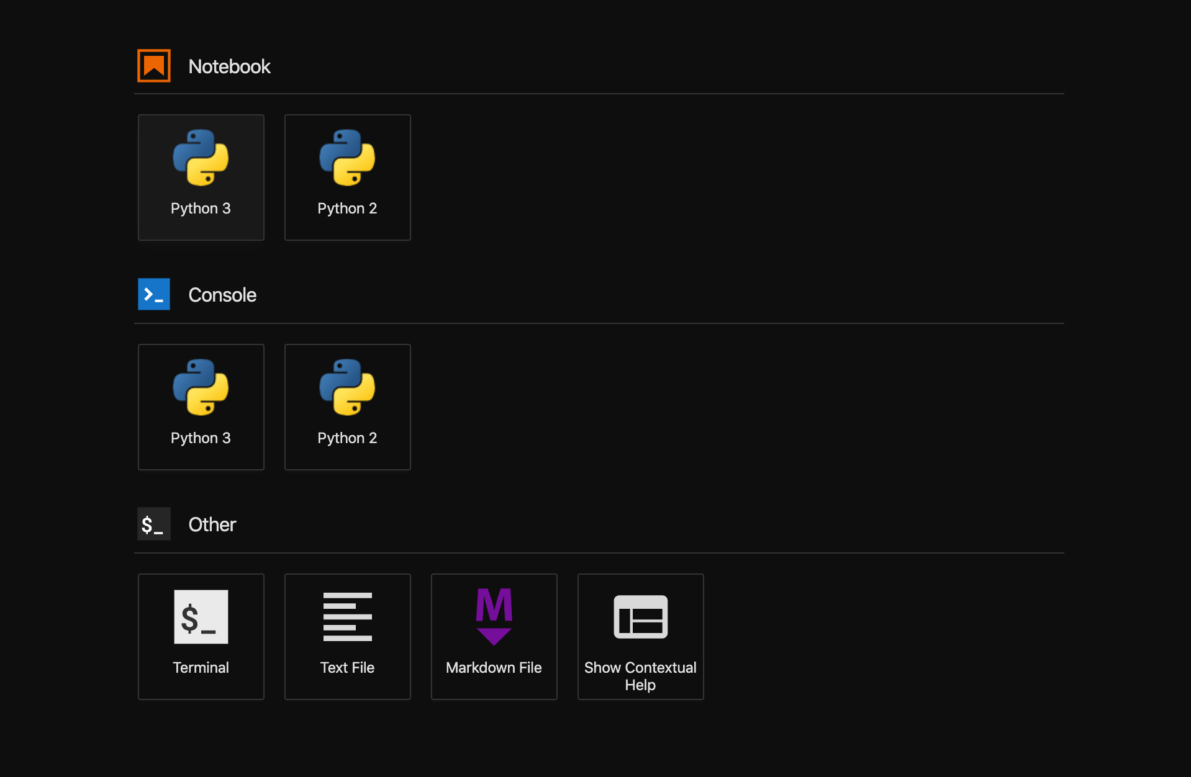Create a Python 2 notebook
This screenshot has height=777, width=1191.
coord(347,177)
